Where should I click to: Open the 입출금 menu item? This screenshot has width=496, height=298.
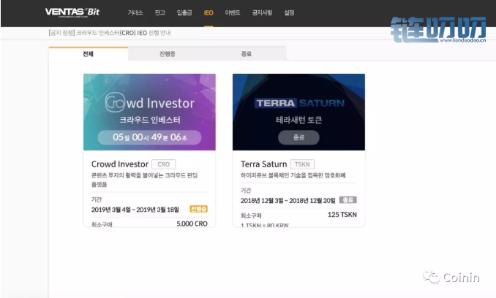[x=184, y=12]
